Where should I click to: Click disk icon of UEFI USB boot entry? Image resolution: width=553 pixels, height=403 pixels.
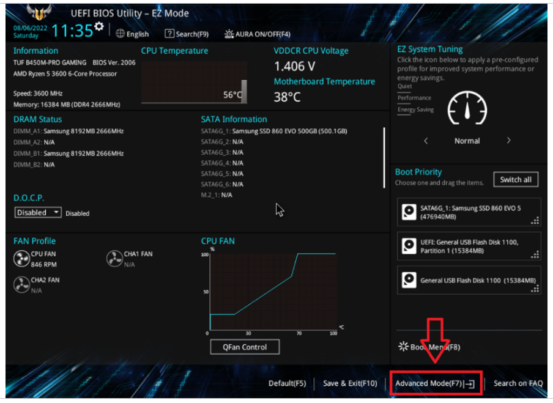pyautogui.click(x=409, y=246)
